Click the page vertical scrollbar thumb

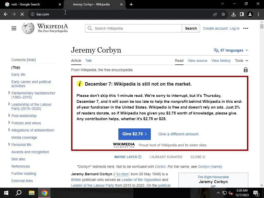(262, 27)
